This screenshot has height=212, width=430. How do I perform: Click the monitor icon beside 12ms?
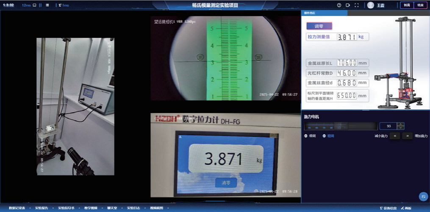point(35,5)
